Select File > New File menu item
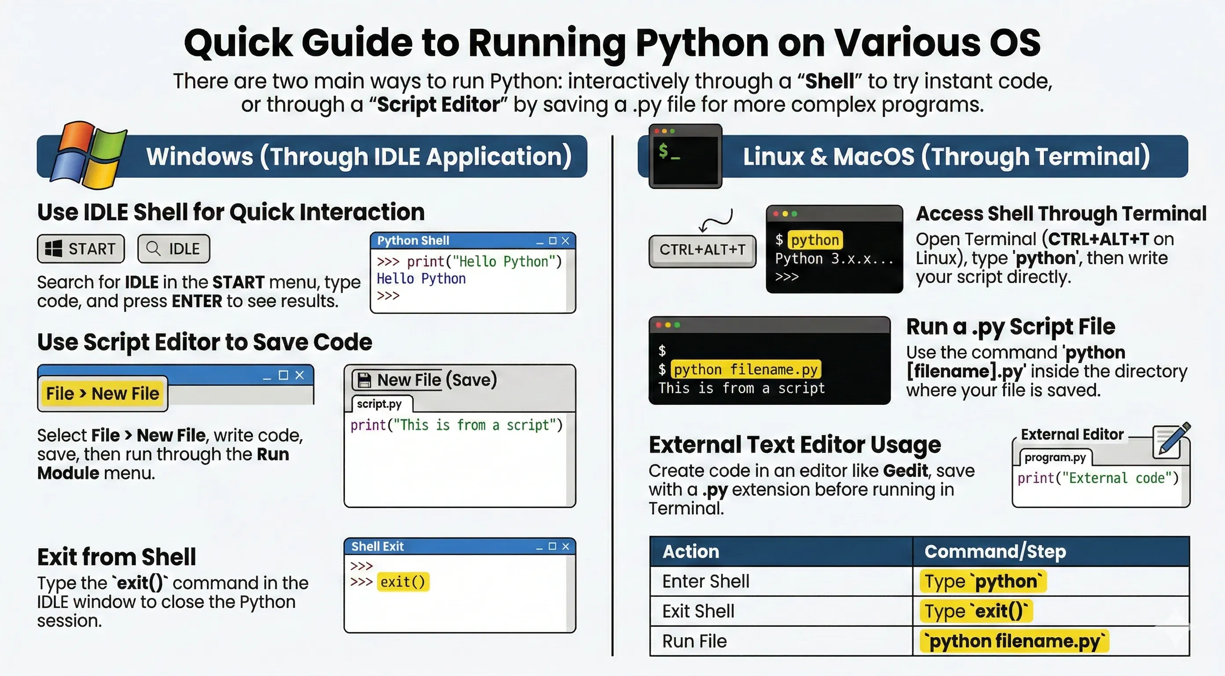 (103, 393)
